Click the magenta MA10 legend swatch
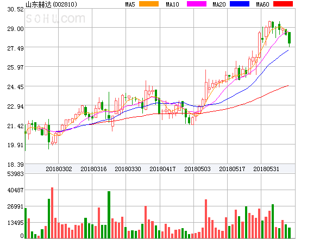Image resolution: width=326 pixels, height=239 pixels. coord(197,4)
